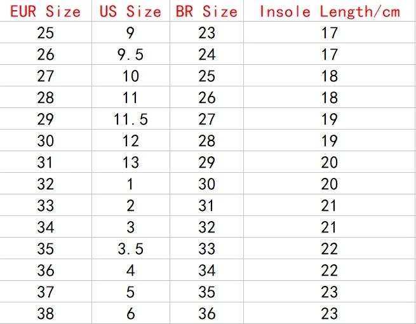Select the insole length cell in EUR 35 row

pyautogui.click(x=330, y=248)
